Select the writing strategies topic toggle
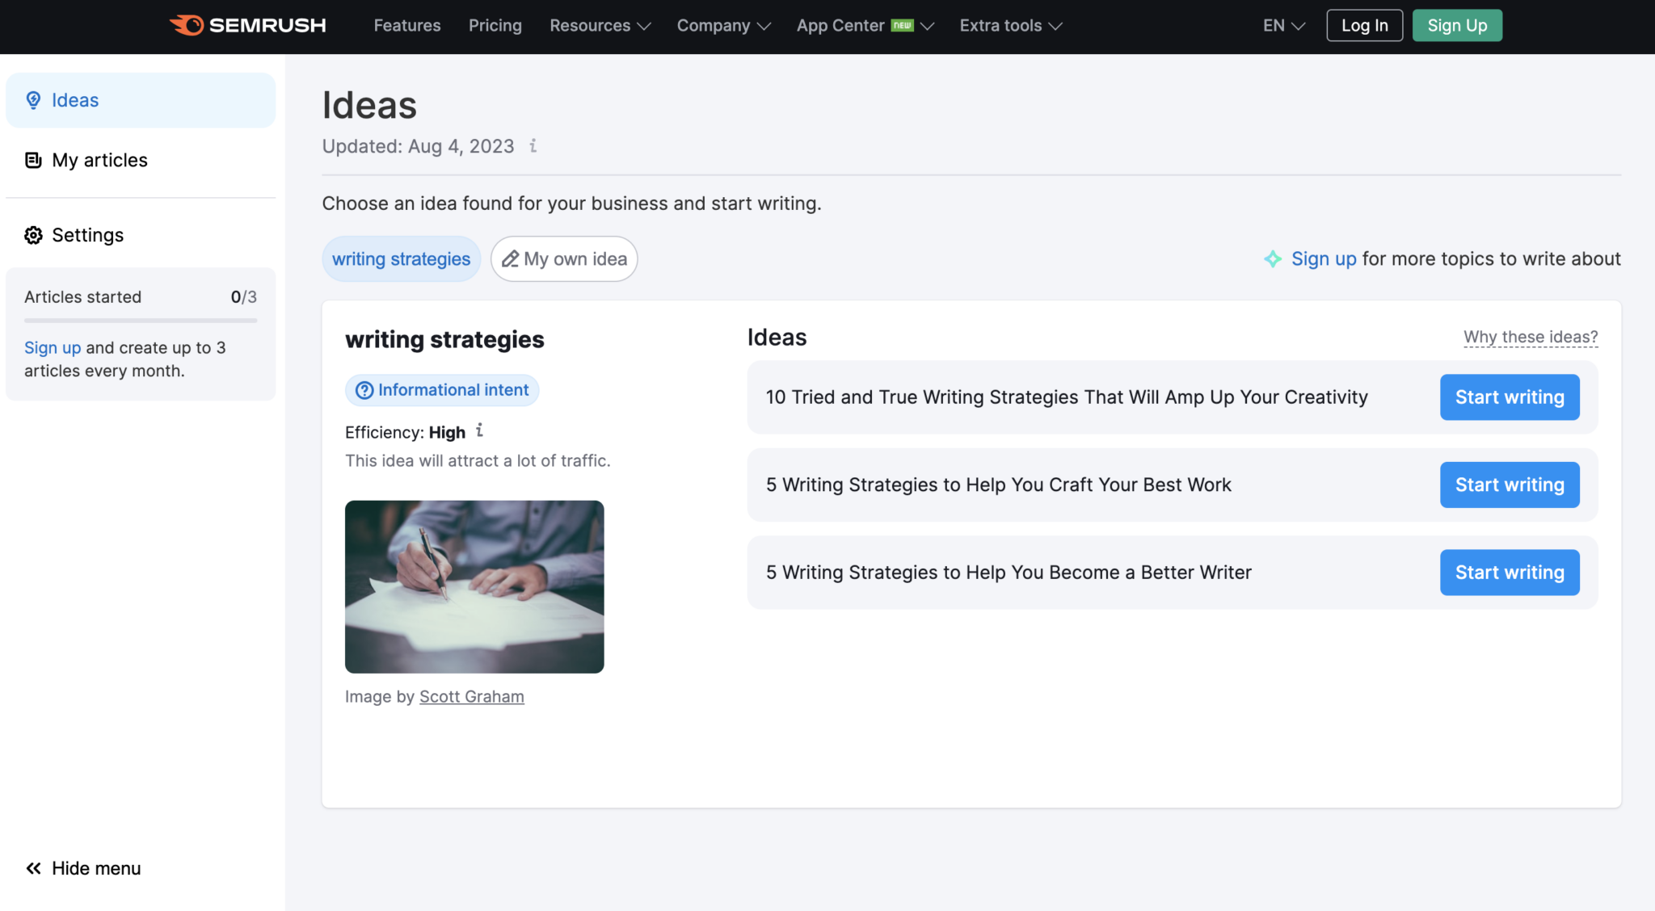The width and height of the screenshot is (1655, 911). 401,258
